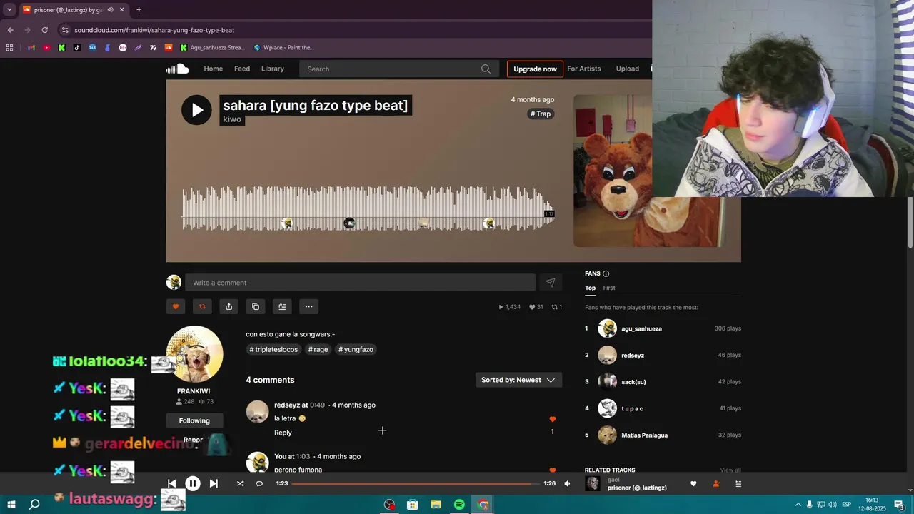Reload the page with the browser refresh icon
914x514 pixels.
point(44,30)
